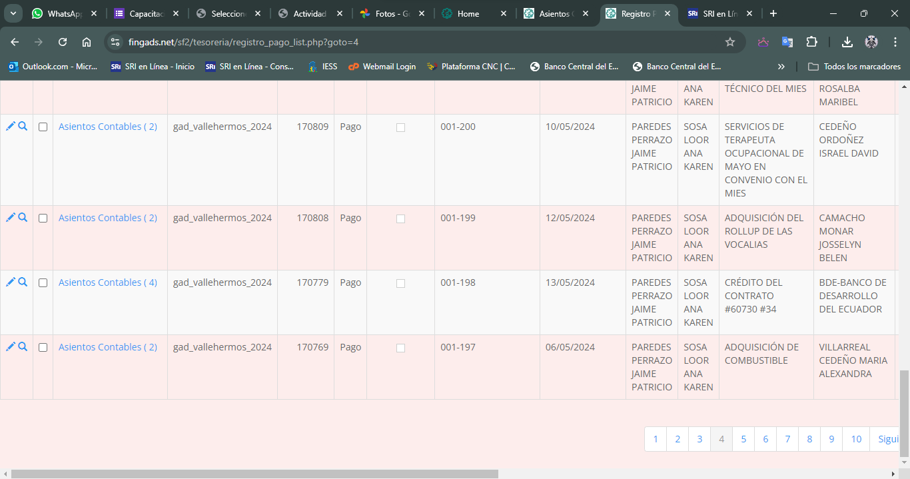Click the magnifier view icon for record 170769
The height and width of the screenshot is (479, 910).
(23, 347)
